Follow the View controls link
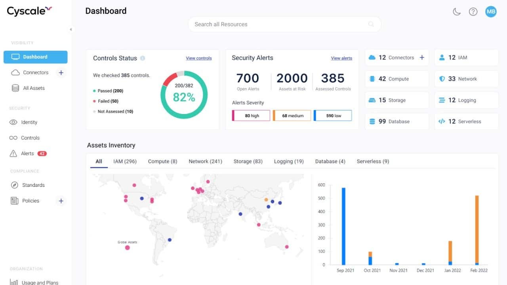Viewport: 507px width, 285px height. click(199, 58)
